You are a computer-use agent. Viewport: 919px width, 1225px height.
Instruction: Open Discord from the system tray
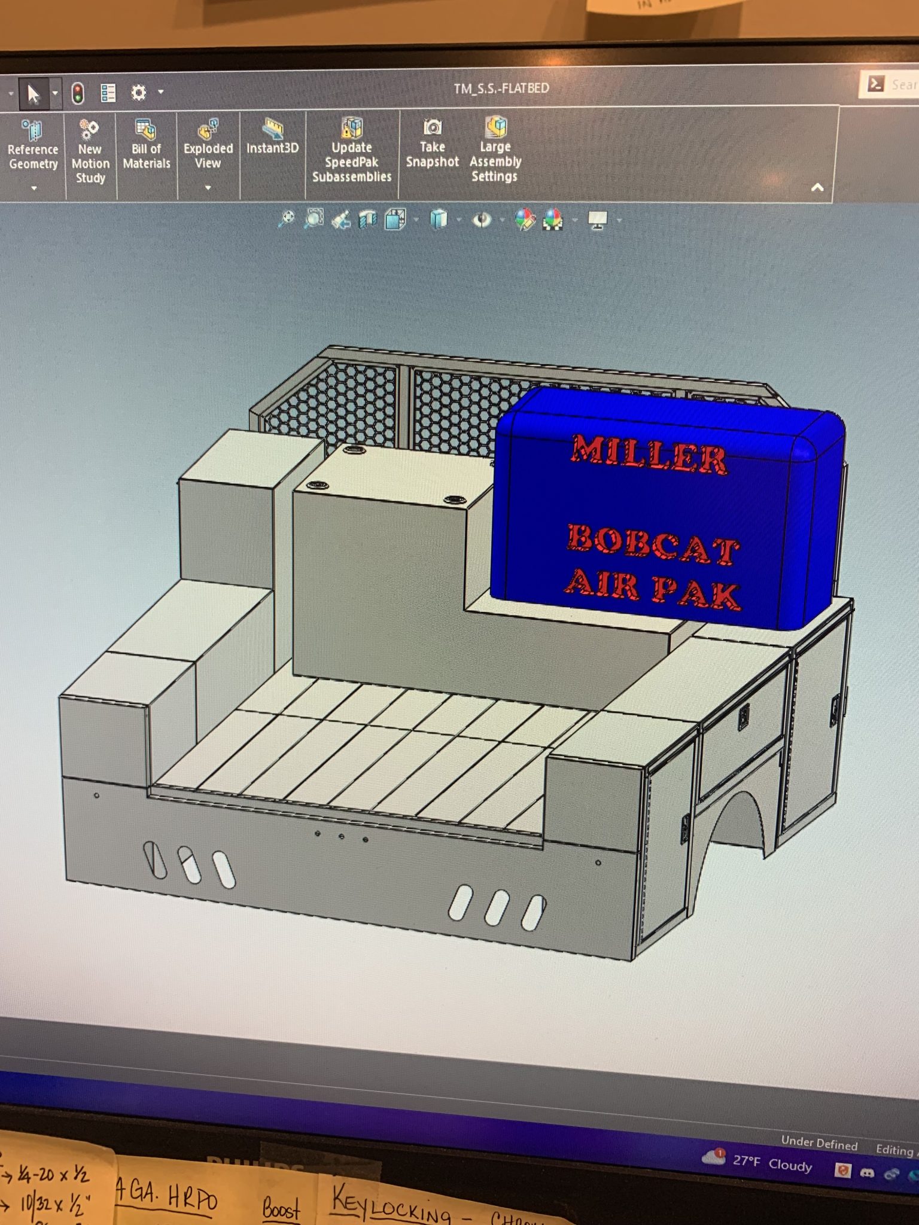click(867, 1172)
